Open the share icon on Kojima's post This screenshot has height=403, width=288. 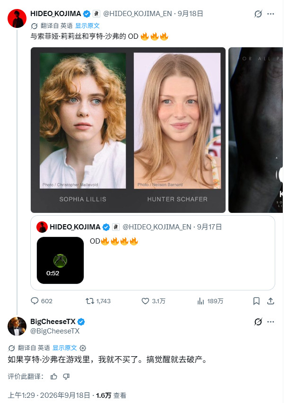click(271, 301)
